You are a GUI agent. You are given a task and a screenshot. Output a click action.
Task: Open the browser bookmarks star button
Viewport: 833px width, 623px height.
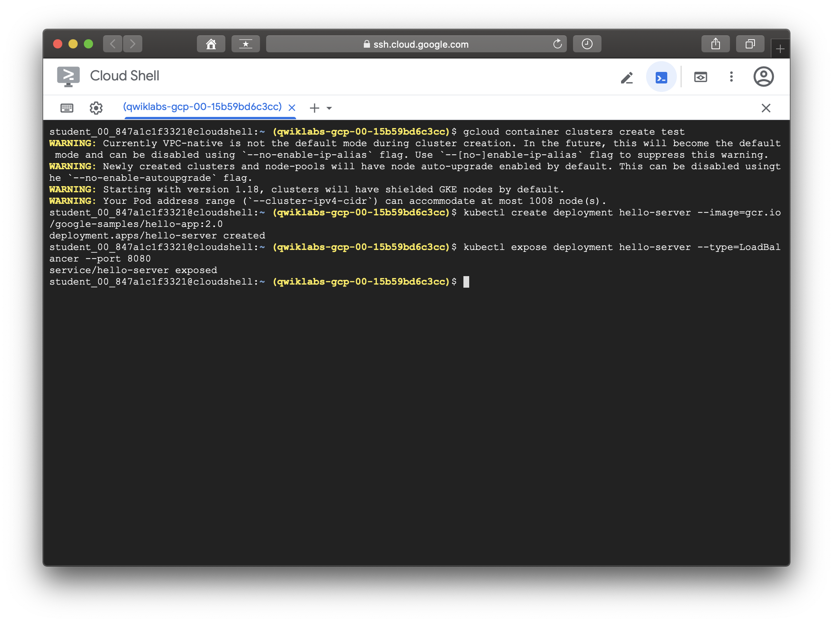[x=245, y=44]
